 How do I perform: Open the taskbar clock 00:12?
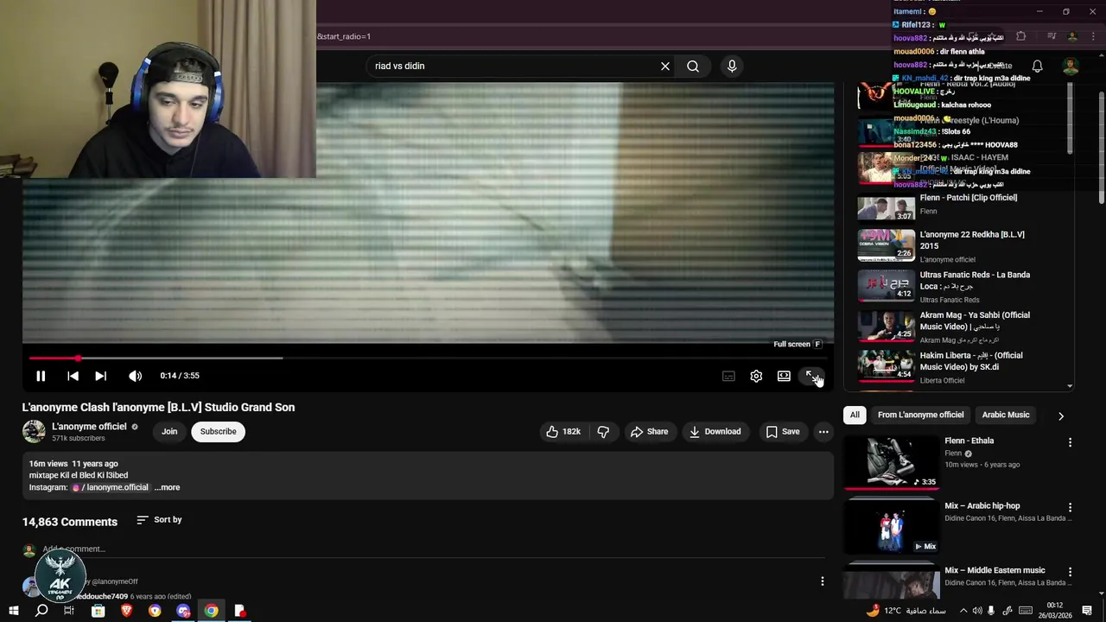point(1054,611)
